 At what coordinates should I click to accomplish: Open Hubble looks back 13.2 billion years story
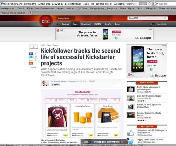[x=152, y=132]
